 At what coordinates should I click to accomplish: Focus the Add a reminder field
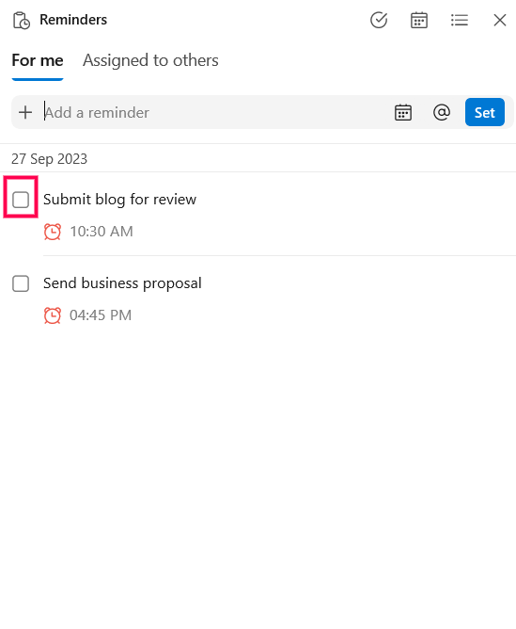coord(214,112)
